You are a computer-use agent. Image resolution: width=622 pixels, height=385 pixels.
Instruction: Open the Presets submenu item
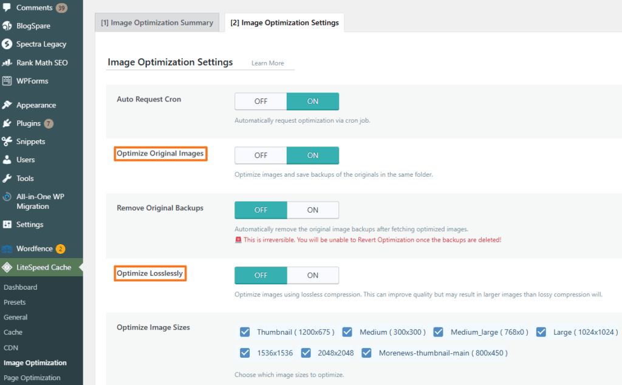pyautogui.click(x=15, y=302)
